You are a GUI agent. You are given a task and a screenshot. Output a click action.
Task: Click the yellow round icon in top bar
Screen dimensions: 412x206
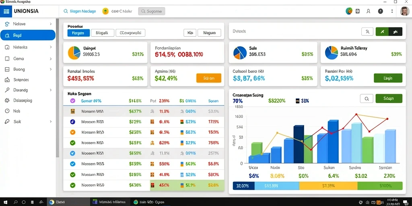(105, 11)
